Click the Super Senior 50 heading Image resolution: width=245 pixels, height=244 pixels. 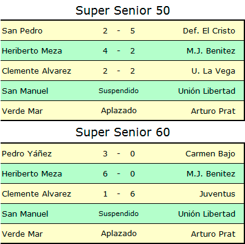(123, 11)
